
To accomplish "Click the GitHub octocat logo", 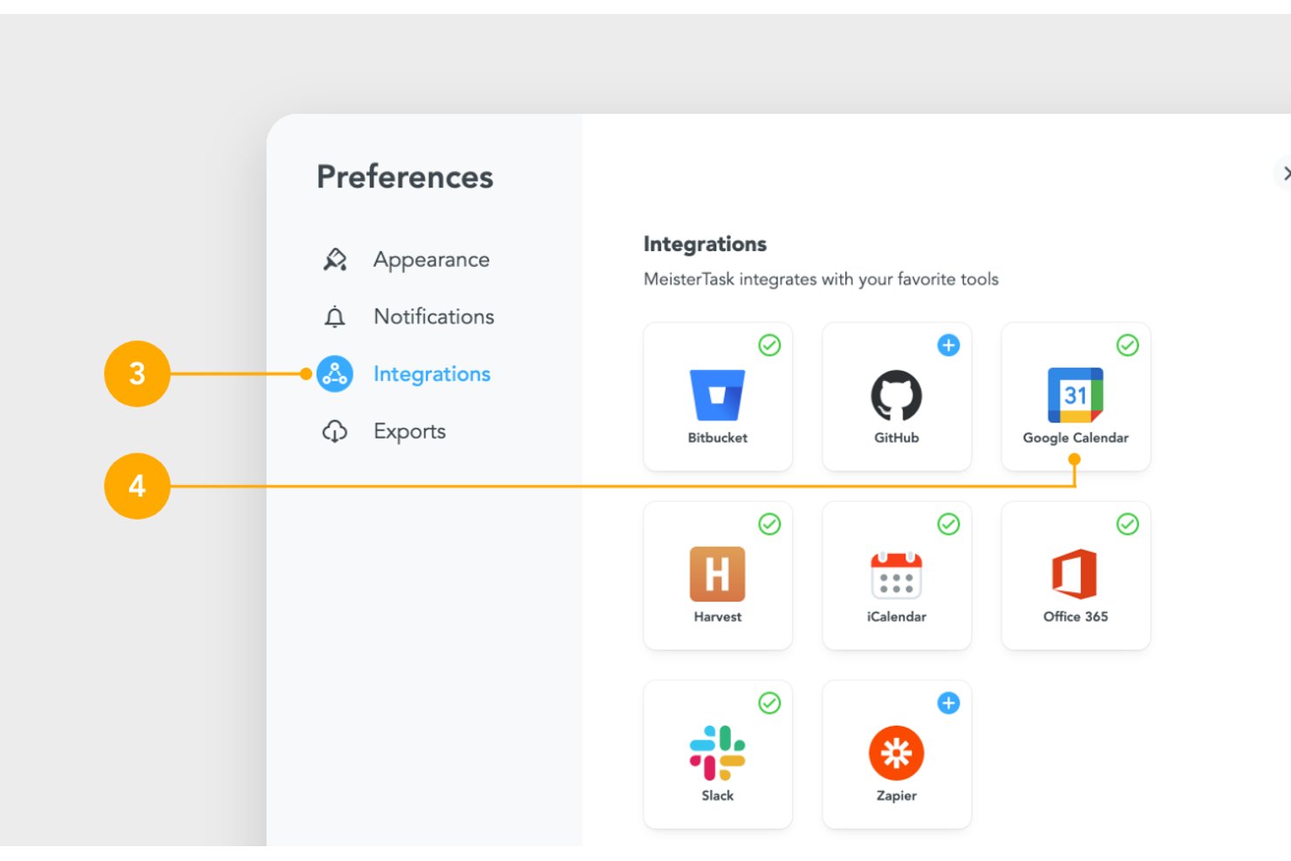I will (897, 395).
